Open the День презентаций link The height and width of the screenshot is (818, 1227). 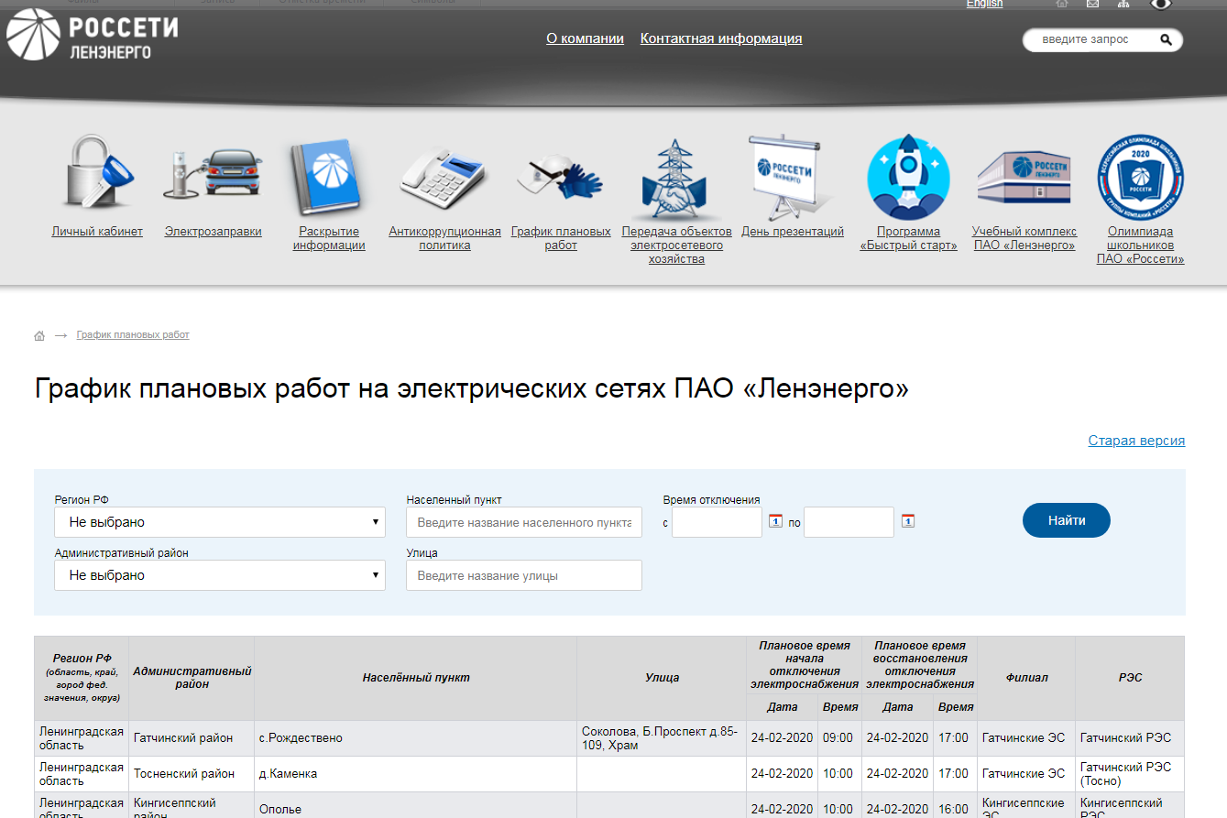793,232
